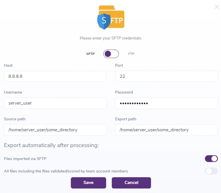Click the Export path label
Screen dimensions: 221x193
[x=126, y=119]
